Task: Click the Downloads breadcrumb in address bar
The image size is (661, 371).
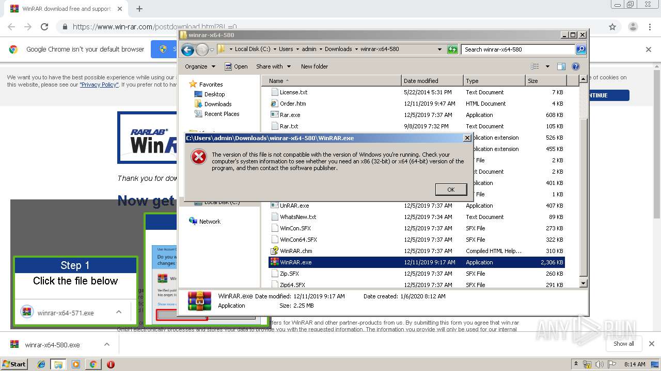Action: [x=338, y=49]
